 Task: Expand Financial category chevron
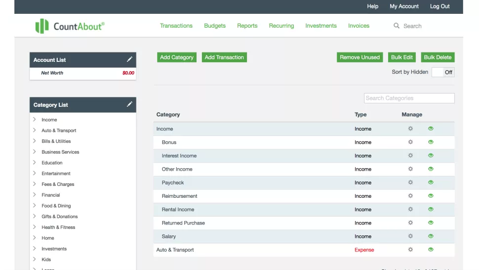(35, 194)
